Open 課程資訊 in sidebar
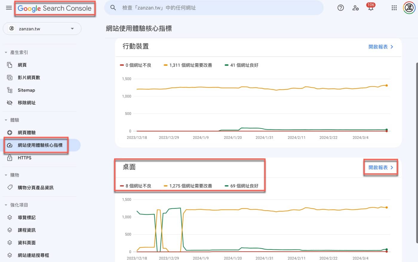The width and height of the screenshot is (418, 262). [27, 230]
